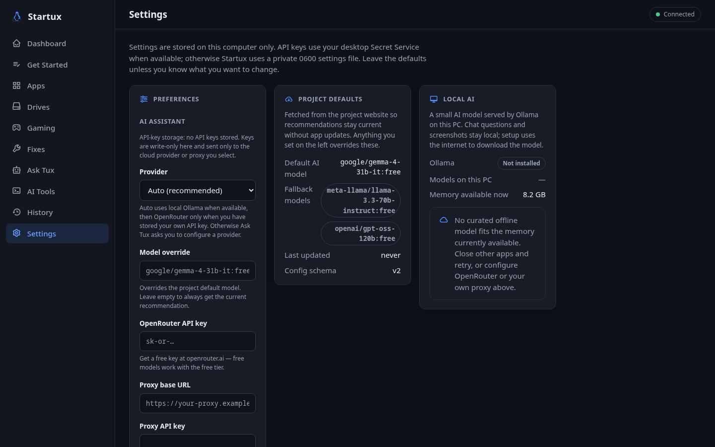
Task: Click the Ollama Not installed badge
Action: click(521, 163)
